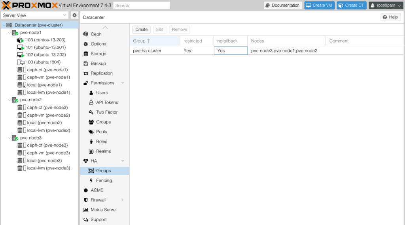Image resolution: width=405 pixels, height=225 pixels.
Task: Click the Options gear icon
Action: point(86,44)
